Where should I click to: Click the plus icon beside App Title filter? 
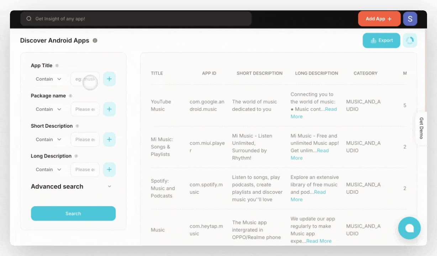(x=109, y=79)
